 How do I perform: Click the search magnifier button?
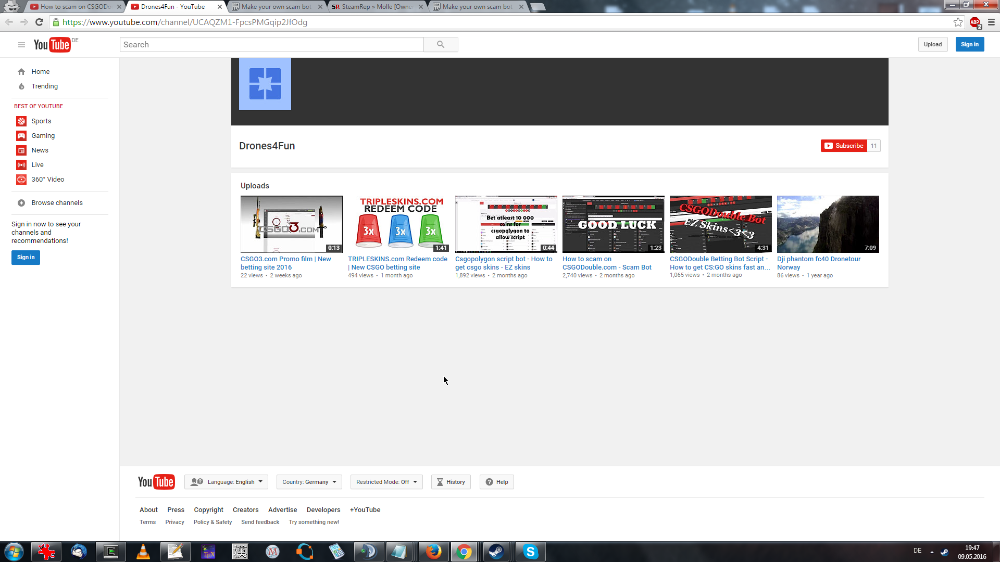441,45
